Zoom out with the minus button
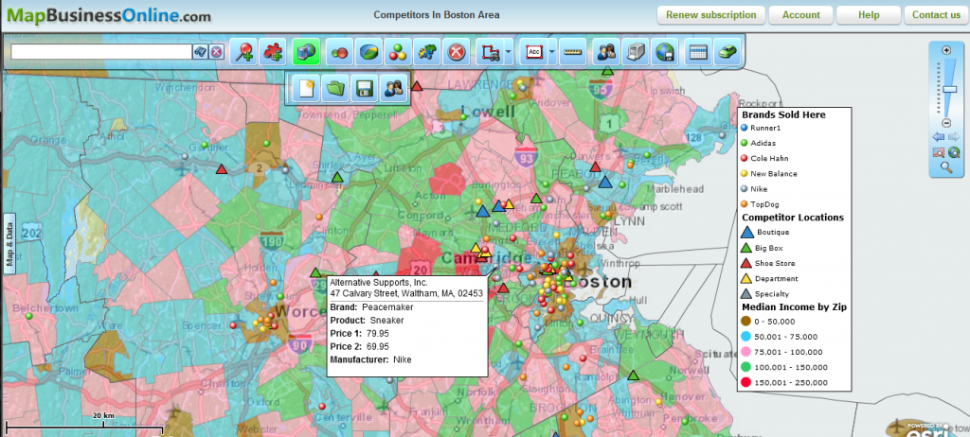 coord(946,123)
